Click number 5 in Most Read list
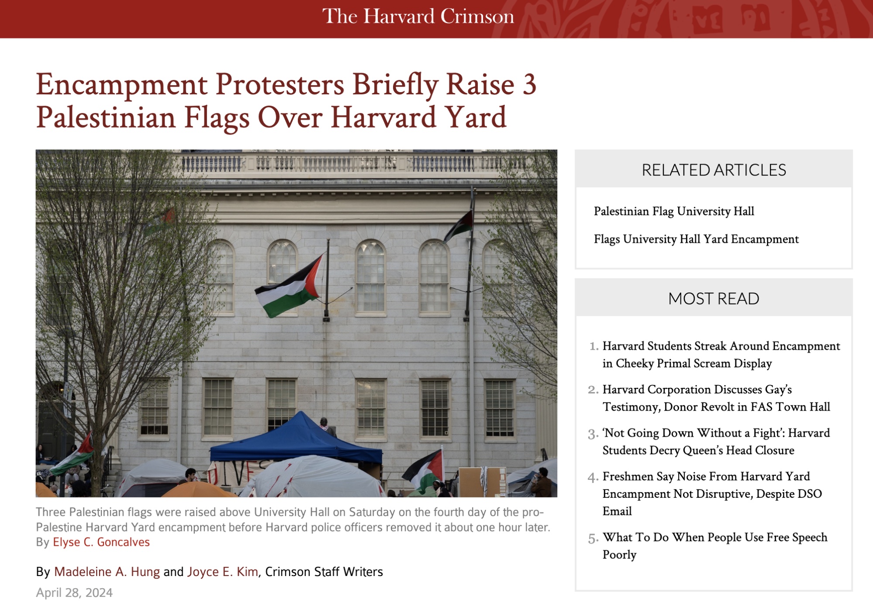 593,538
